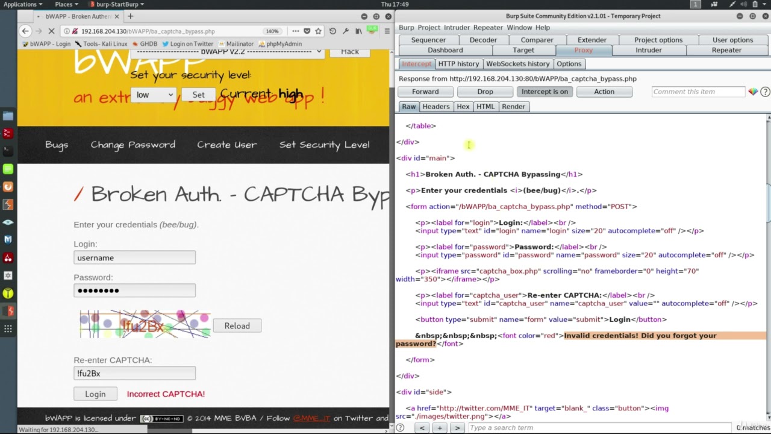Image resolution: width=771 pixels, height=434 pixels.
Task: Open burp-StartBurp app menu in top bar
Action: (x=116, y=4)
